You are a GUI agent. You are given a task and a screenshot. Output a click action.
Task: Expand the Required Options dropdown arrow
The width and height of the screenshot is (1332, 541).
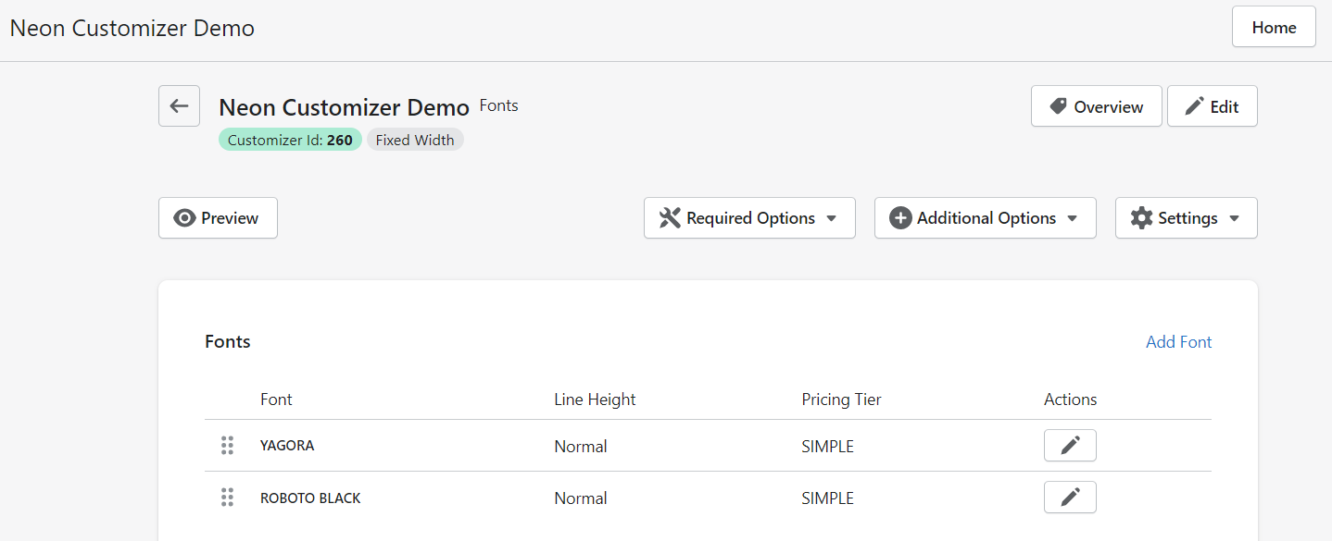tap(831, 218)
